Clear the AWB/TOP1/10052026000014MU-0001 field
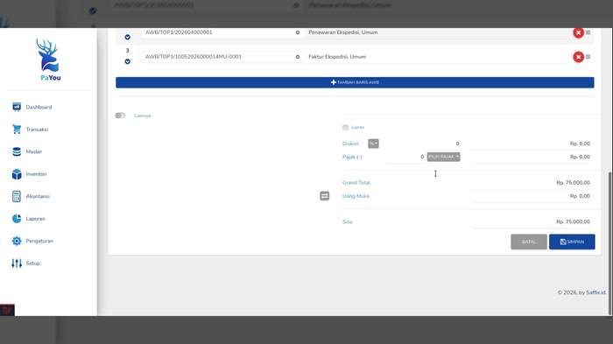The width and height of the screenshot is (613, 344). pyautogui.click(x=298, y=57)
